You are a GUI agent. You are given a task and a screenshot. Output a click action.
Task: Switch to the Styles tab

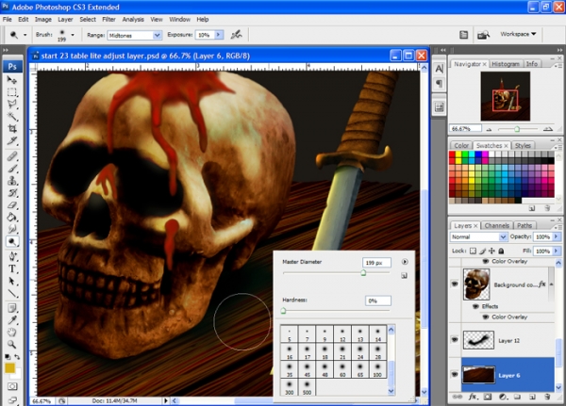click(x=523, y=145)
